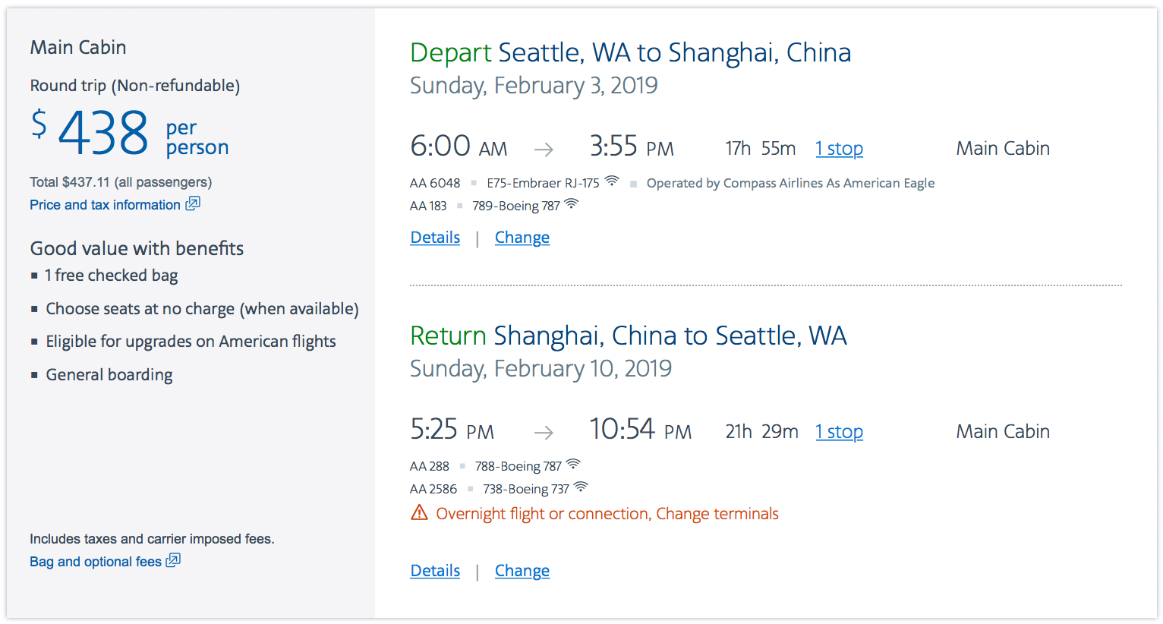This screenshot has height=624, width=1163.
Task: Click the Wi-Fi icon beside 789-Boeing 787
Action: [572, 204]
